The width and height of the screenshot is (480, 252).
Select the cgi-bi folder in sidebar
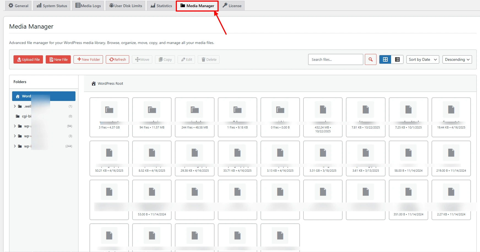tap(26, 116)
